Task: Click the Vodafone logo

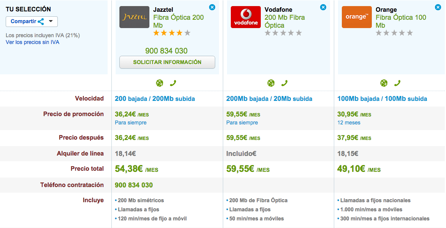Action: coord(246,17)
